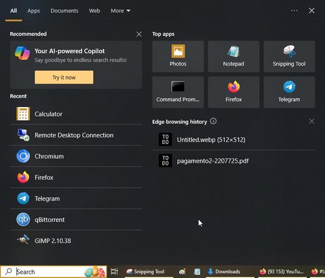The image size is (325, 278).
Task: Click 'Say goodbye to endless search results!' text
Action: tap(81, 60)
